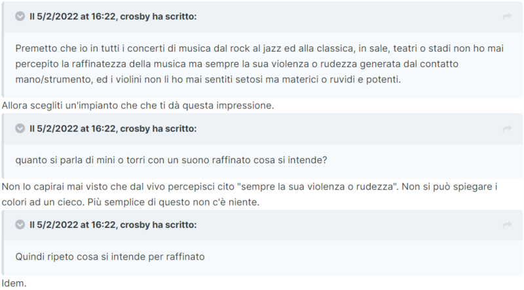Click the go-to-post arrow on the first quote
Image resolution: width=524 pixels, height=290 pixels.
coord(506,17)
